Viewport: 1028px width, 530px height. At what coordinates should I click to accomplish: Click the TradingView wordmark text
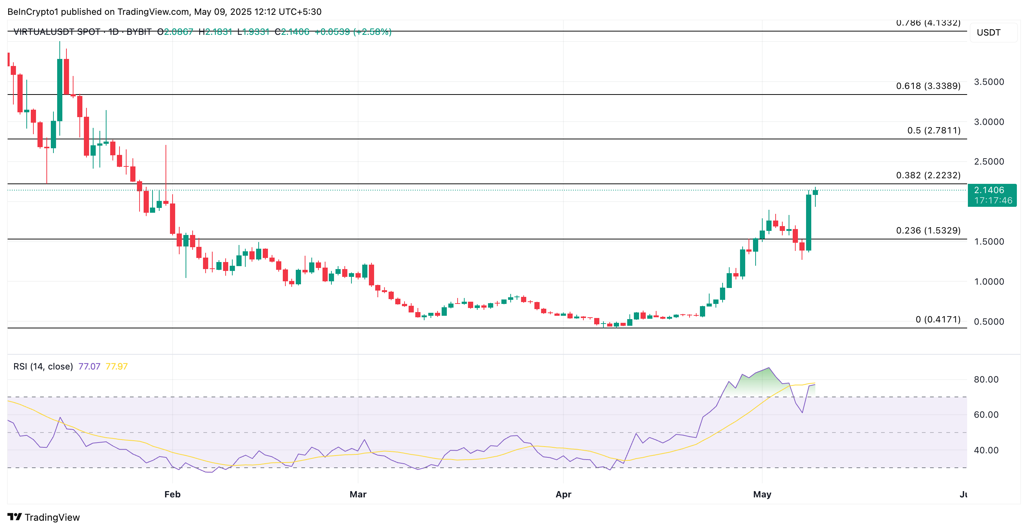pyautogui.click(x=52, y=517)
